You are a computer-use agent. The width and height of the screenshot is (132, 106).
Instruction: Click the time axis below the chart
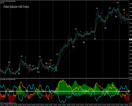[x=65, y=105]
